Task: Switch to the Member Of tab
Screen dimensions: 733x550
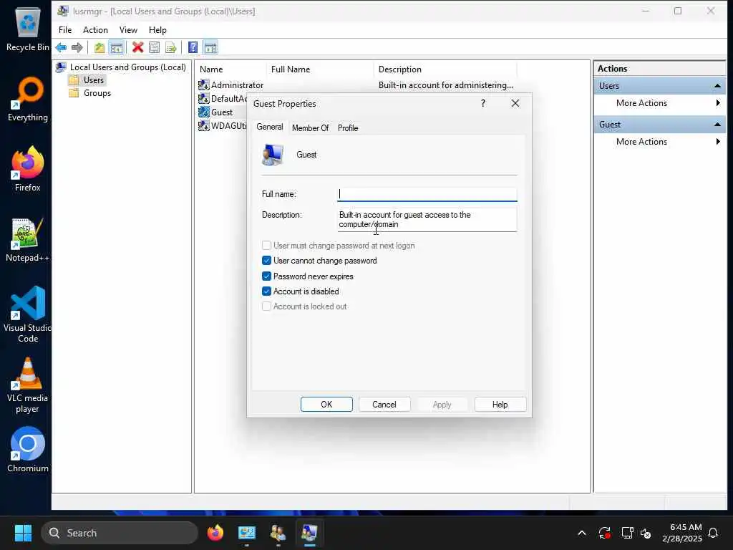Action: (x=310, y=127)
